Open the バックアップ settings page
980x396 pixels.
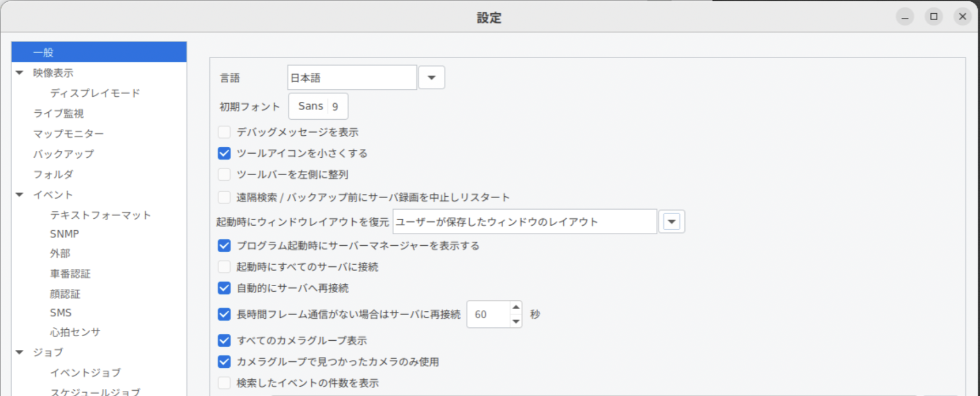[x=63, y=154]
